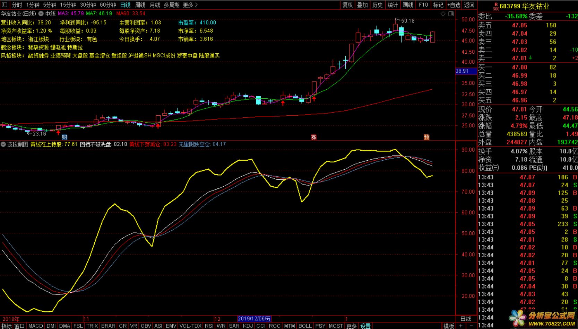This screenshot has width=578, height=329.
Task: Open indicator 设置 settings
Action: coord(365,326)
